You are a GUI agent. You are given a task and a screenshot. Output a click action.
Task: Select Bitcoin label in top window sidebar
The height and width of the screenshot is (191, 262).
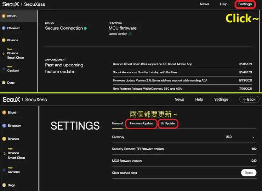click(12, 16)
